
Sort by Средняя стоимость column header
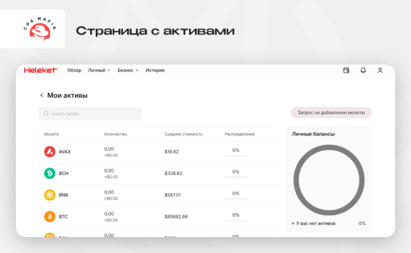click(x=184, y=134)
